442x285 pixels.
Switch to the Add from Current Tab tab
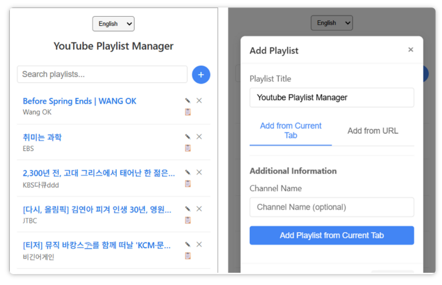[291, 131]
